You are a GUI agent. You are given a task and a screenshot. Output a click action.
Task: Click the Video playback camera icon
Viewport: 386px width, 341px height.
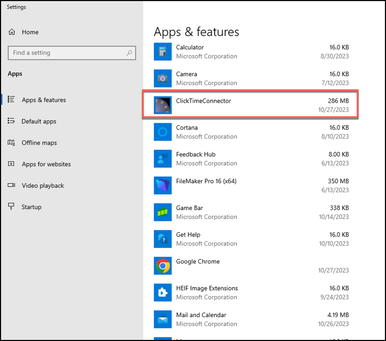(x=11, y=185)
